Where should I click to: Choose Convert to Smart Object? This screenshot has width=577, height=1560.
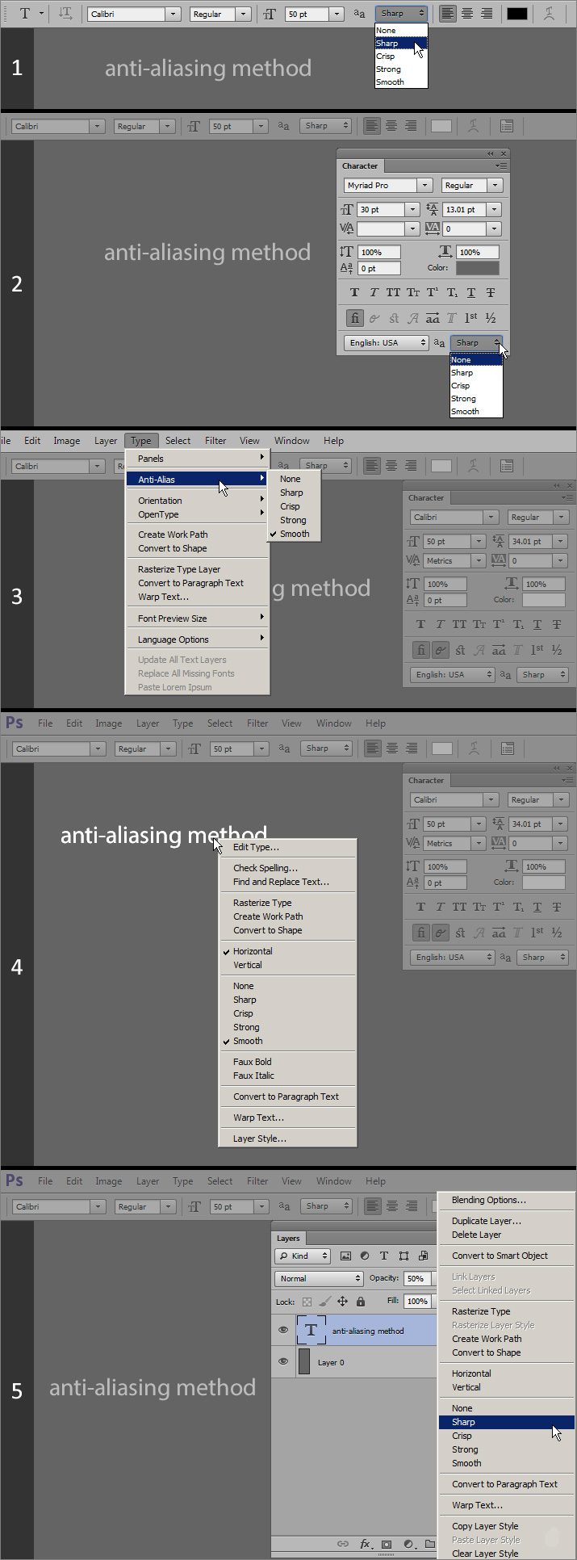[500, 1256]
